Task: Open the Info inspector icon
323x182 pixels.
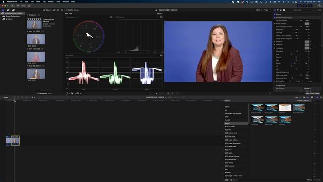Action: (284, 10)
